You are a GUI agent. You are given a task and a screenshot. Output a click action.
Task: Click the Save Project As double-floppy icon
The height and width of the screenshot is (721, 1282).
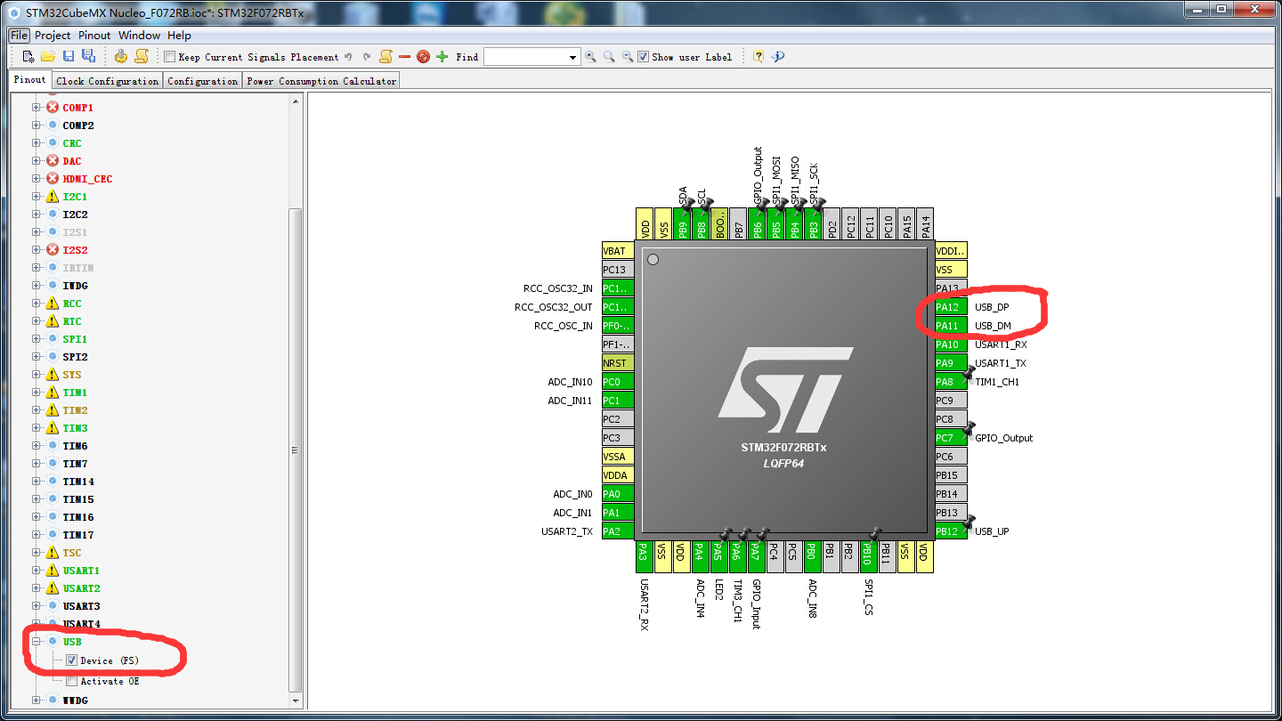click(88, 57)
